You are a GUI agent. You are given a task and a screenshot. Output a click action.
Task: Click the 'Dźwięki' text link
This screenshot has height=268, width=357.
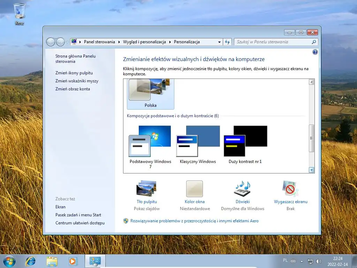pyautogui.click(x=243, y=202)
